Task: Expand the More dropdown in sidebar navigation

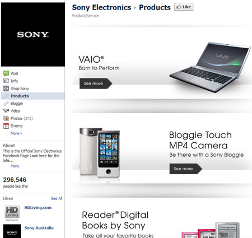Action: (16, 133)
